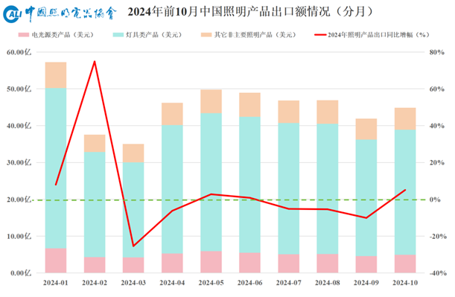Select the 2024-01 teal bar segment

coord(56,168)
